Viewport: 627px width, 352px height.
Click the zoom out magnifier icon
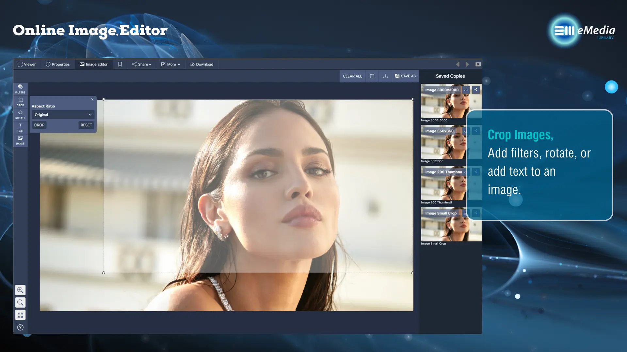tap(20, 302)
